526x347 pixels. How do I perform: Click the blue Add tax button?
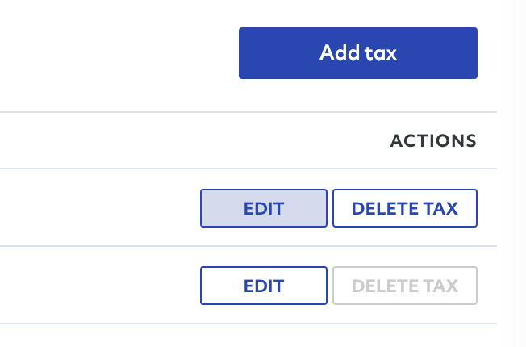[358, 53]
